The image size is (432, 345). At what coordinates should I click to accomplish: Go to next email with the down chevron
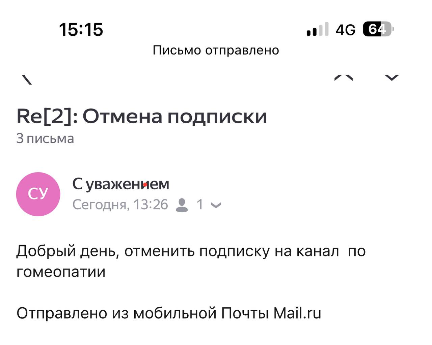coord(391,78)
